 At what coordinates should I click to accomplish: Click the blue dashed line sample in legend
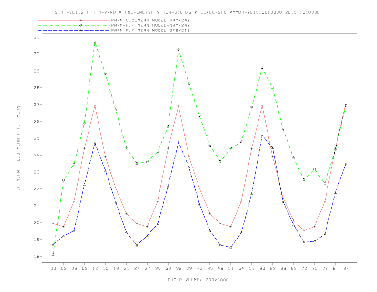[74, 31]
